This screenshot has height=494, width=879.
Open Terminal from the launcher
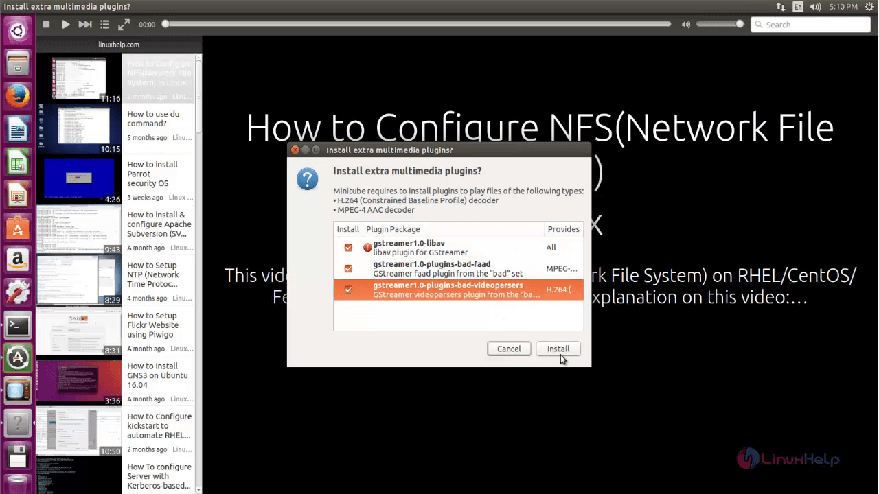tap(18, 327)
